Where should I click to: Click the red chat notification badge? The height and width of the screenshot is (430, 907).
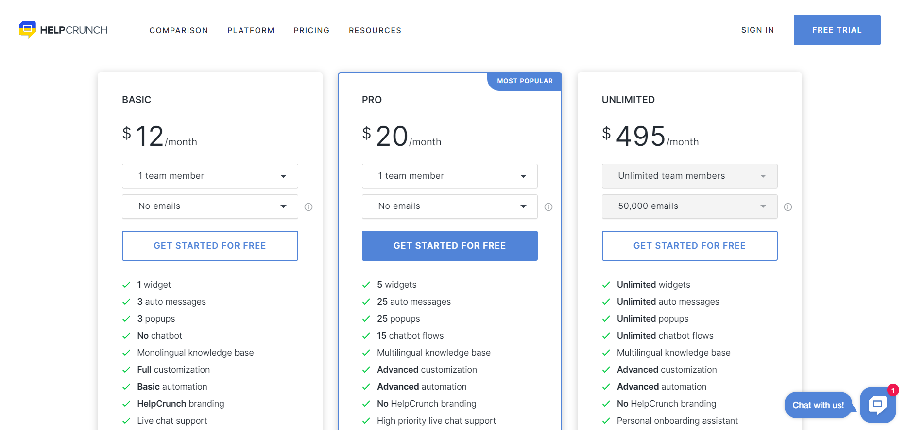893,390
